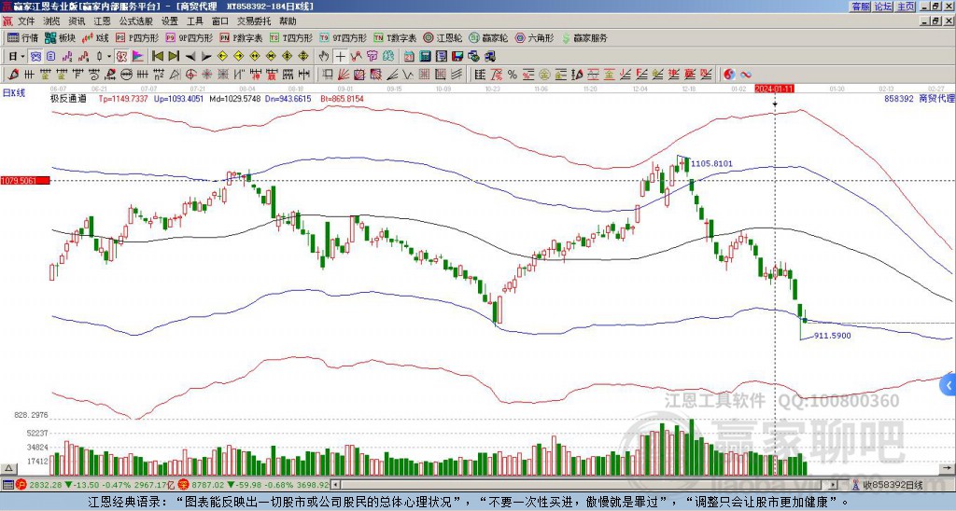Select the circled target crosshair tool
The height and width of the screenshot is (511, 956).
(190, 75)
